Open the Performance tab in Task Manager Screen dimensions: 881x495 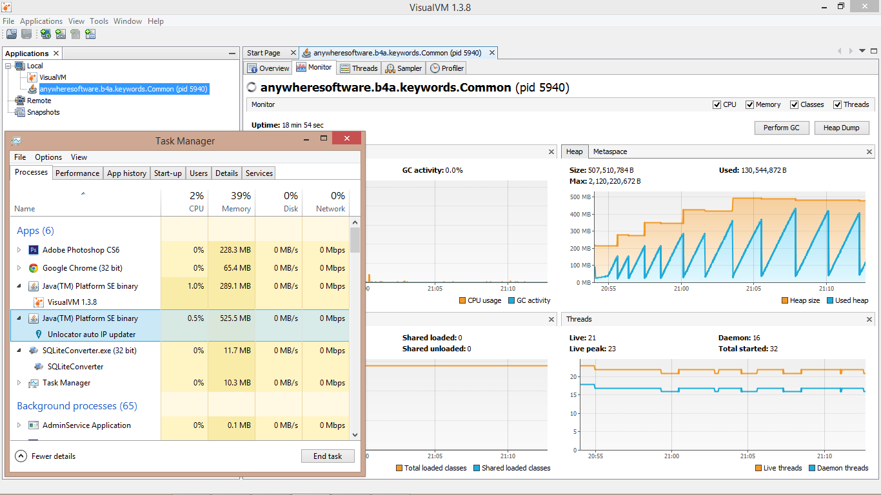[x=77, y=173]
